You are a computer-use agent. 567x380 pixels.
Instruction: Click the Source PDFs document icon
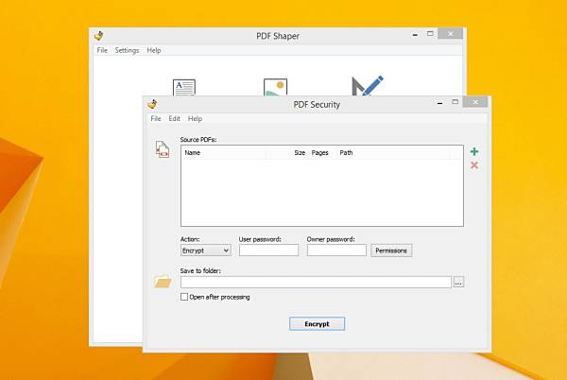click(163, 149)
